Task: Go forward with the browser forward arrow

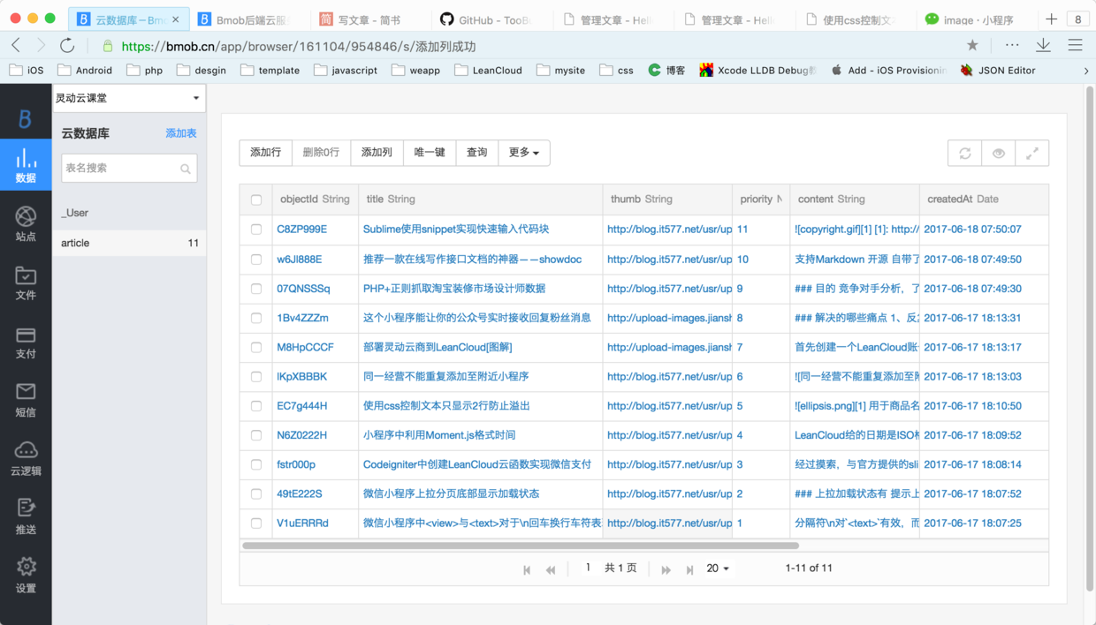Action: pos(41,45)
